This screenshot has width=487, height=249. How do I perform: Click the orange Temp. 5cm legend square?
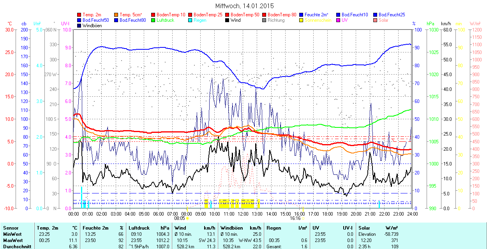point(116,15)
